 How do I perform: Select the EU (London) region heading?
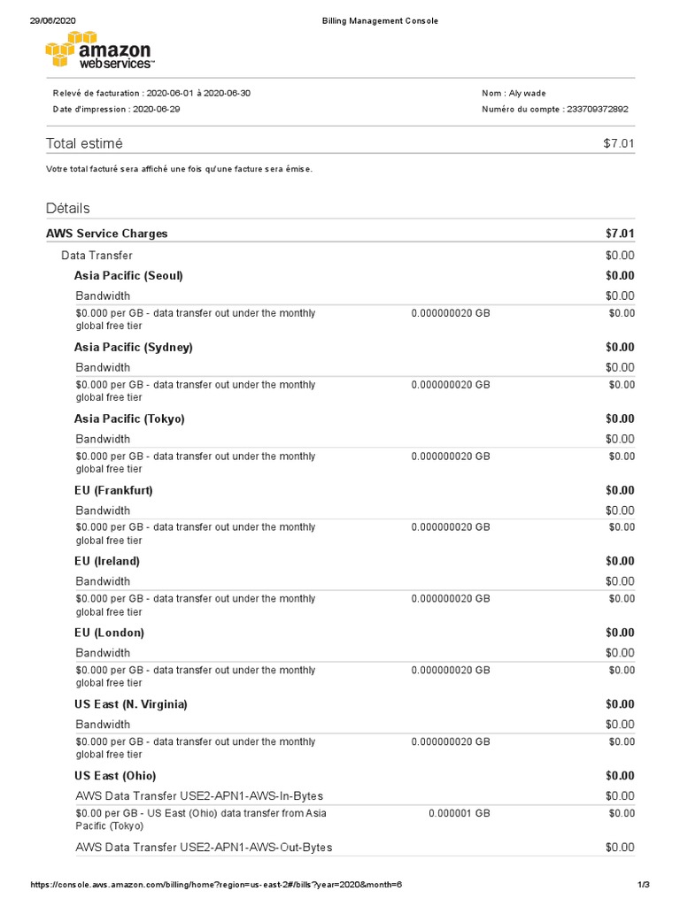109,633
